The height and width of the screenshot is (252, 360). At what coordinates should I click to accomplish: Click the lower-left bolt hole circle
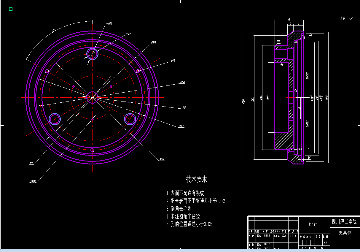point(54,120)
